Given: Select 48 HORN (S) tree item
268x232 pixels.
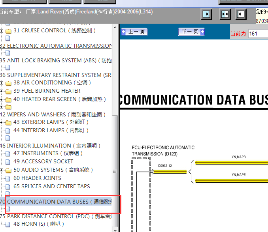Looking at the screenshot, I should 39,224.
